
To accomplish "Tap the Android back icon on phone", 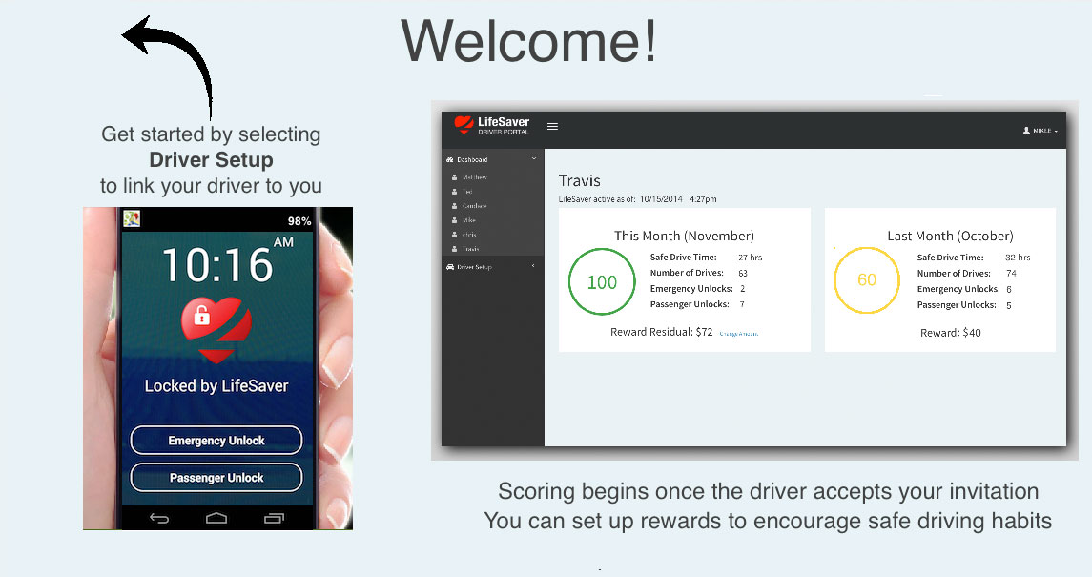I will (159, 519).
